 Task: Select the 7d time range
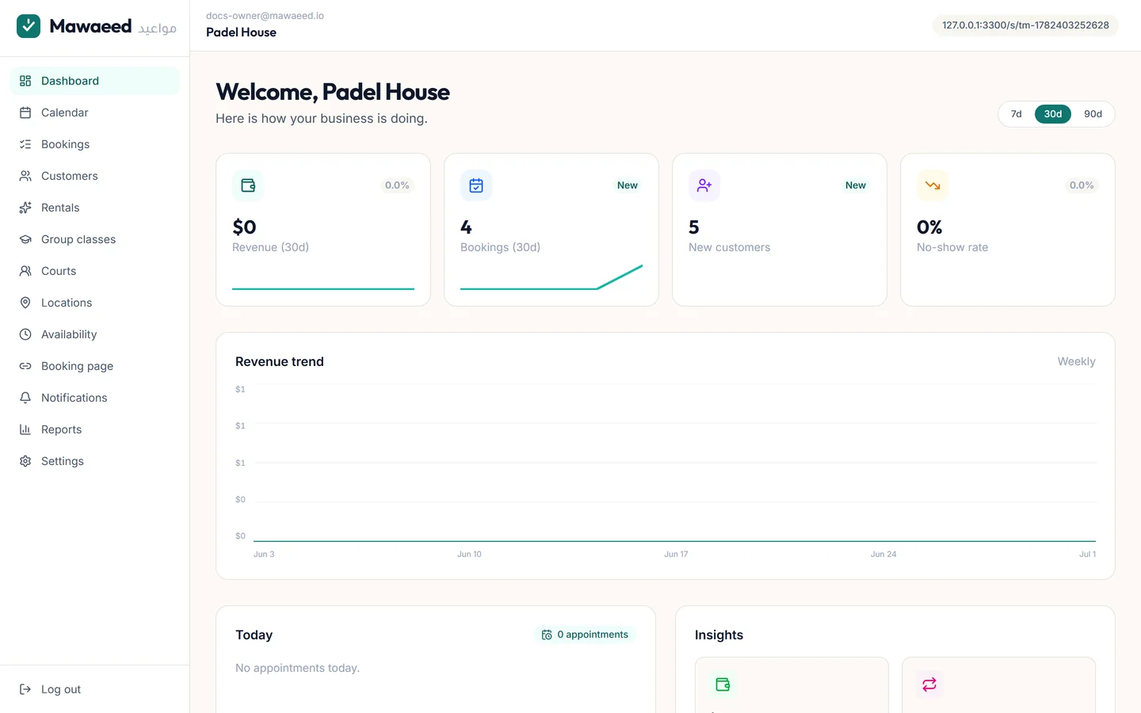(1016, 114)
